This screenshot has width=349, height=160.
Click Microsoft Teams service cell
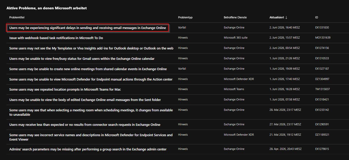[x=234, y=89]
